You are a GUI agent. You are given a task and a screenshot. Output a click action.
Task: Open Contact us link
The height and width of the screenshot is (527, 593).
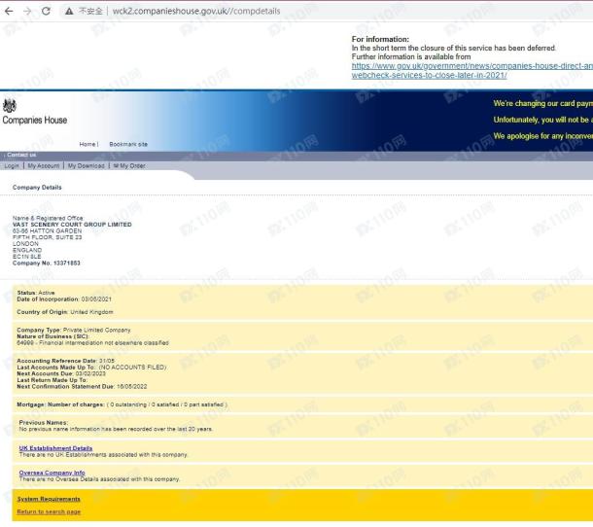(x=21, y=155)
